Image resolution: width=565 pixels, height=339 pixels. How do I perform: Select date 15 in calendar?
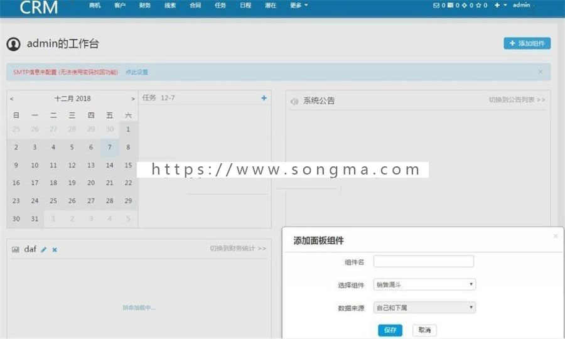(128, 165)
